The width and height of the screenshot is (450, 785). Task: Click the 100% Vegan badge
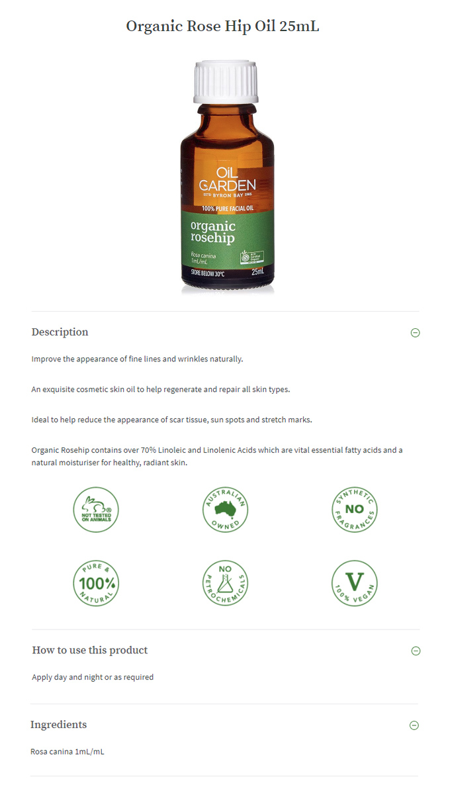(x=355, y=583)
